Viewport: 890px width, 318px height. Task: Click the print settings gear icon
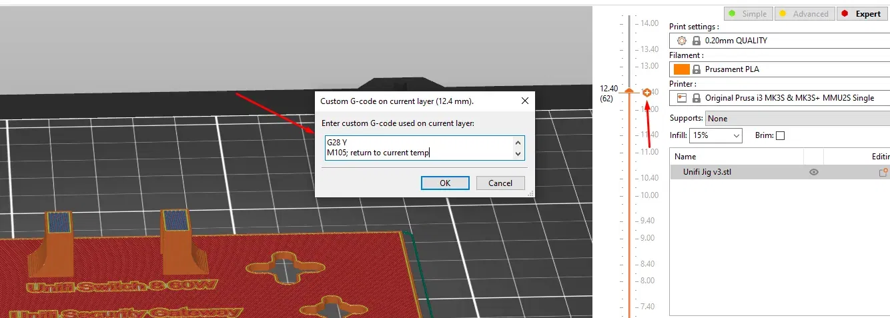681,41
